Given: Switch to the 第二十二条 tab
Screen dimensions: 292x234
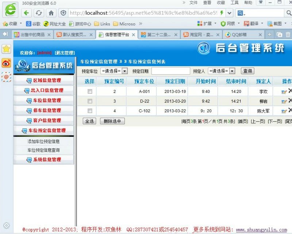Looking at the screenshot, I should pyautogui.click(x=159, y=34).
